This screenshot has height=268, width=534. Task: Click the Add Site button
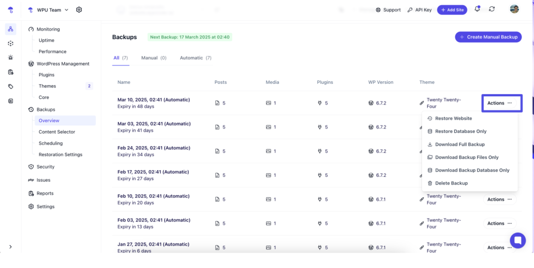[452, 9]
